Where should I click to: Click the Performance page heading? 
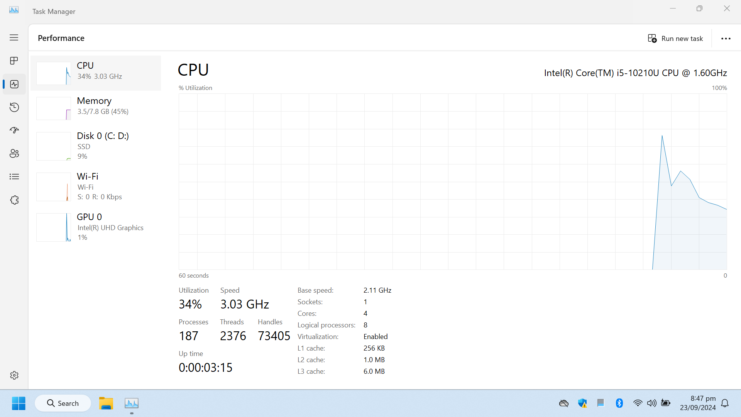(61, 38)
